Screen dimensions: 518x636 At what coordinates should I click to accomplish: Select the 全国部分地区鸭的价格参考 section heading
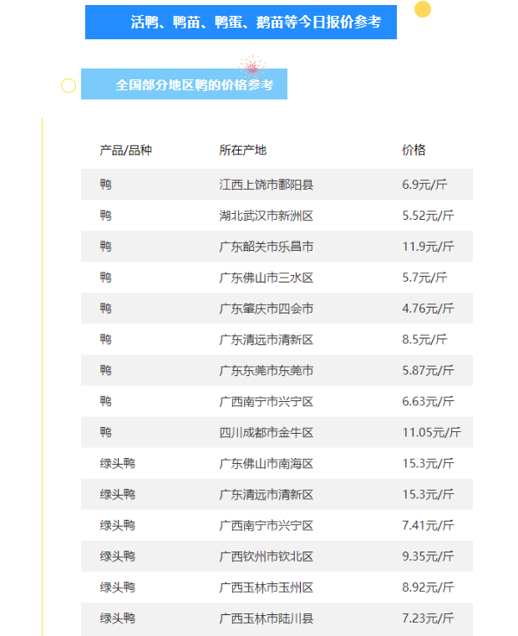click(x=184, y=85)
